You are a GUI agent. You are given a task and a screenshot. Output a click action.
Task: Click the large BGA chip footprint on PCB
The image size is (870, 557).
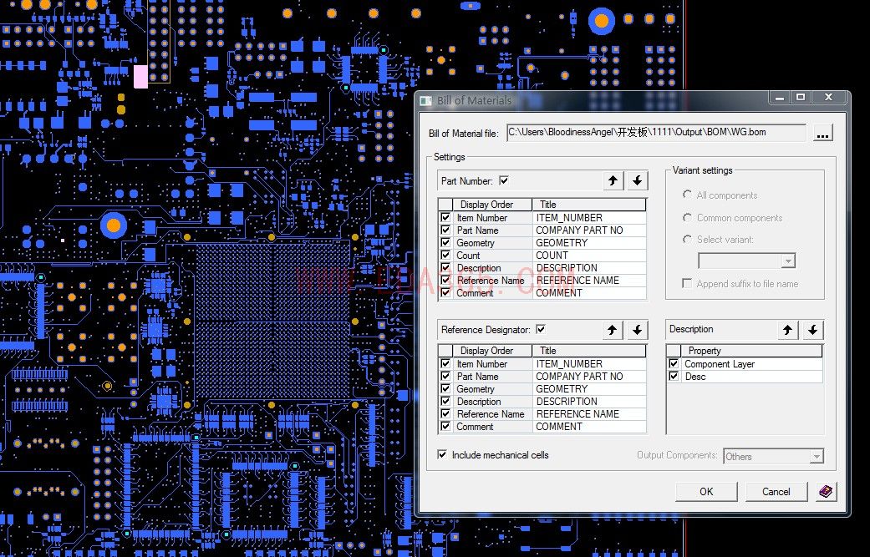[272, 322]
